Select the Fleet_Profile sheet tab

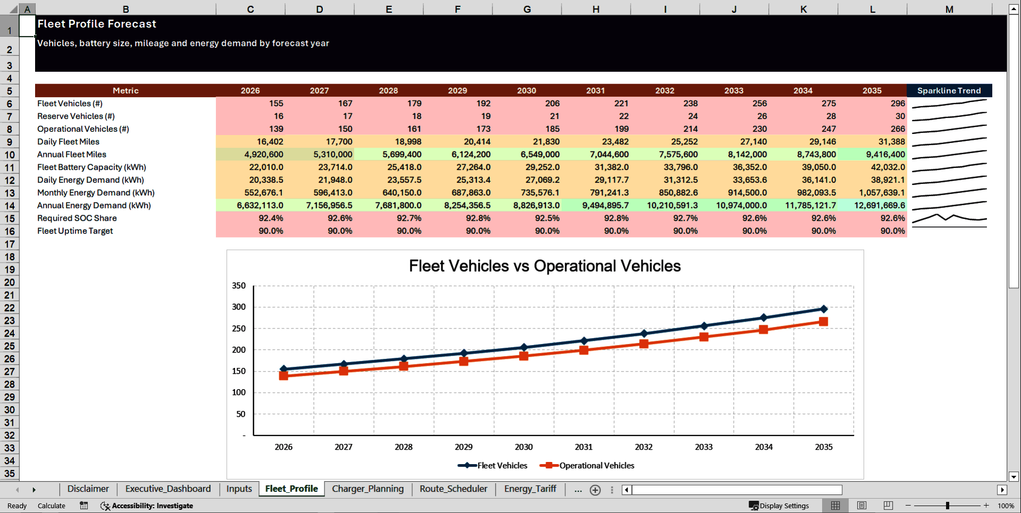point(291,489)
